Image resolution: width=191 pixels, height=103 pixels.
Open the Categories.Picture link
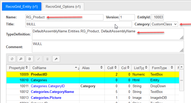pyautogui.click(x=46, y=98)
